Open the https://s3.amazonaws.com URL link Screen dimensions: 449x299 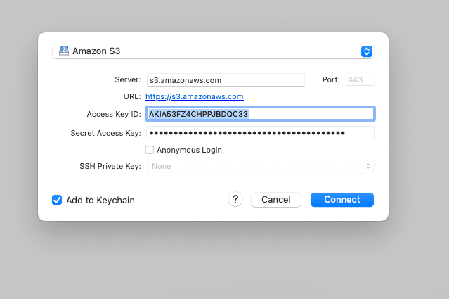coord(195,96)
